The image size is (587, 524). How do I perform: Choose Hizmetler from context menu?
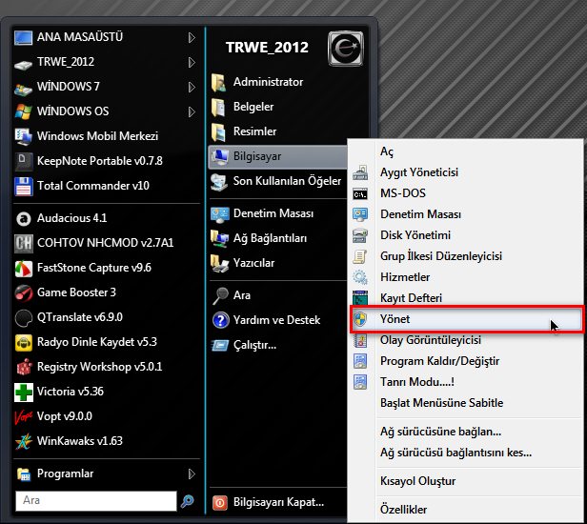[x=466, y=277]
